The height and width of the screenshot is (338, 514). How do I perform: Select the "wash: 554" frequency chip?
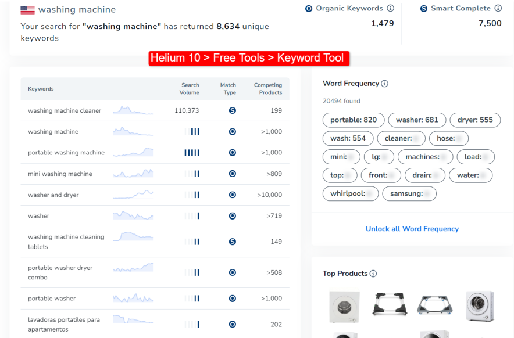[348, 138]
